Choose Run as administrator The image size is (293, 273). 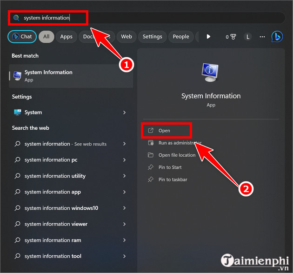180,143
